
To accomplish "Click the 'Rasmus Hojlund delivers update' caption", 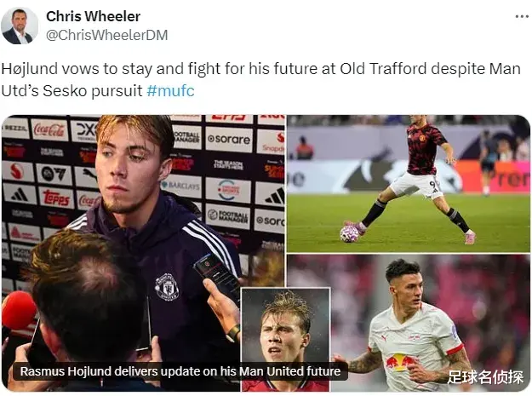I will 180,371.
